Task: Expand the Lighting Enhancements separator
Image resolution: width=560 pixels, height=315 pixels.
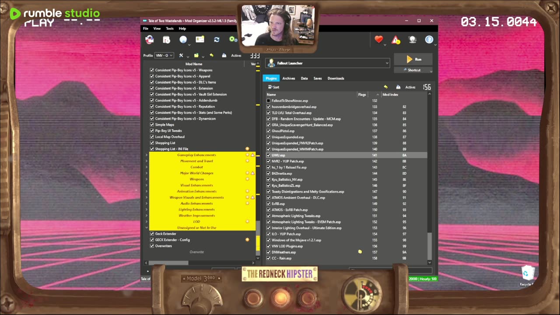Action: tap(147, 210)
